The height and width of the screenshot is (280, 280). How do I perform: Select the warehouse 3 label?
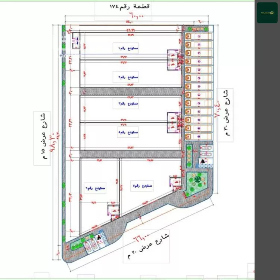point(126,103)
